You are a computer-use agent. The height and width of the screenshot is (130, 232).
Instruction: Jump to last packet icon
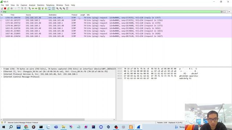(46, 9)
